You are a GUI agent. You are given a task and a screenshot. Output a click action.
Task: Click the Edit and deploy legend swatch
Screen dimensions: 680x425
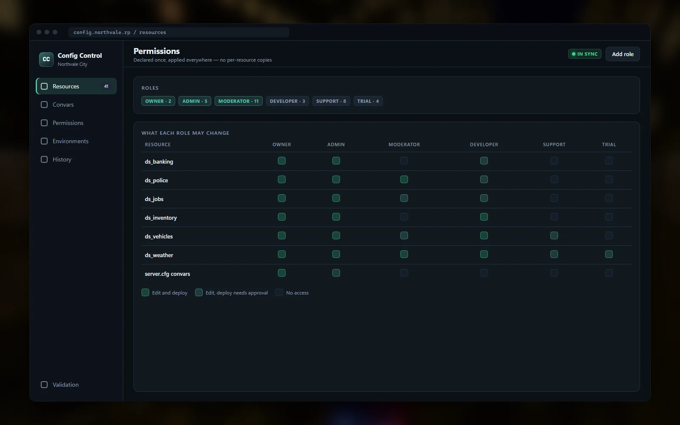tap(145, 292)
